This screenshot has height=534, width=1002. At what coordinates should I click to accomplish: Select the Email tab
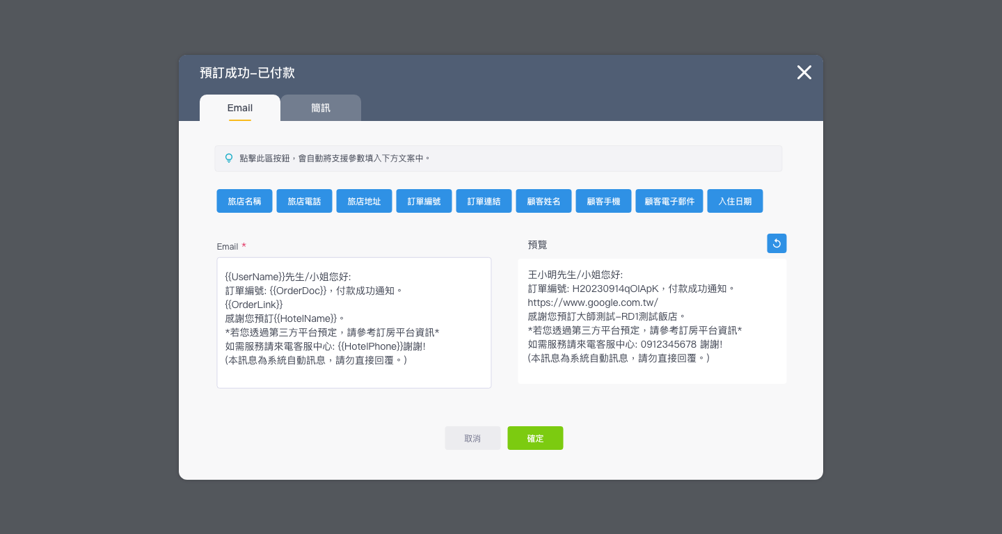240,108
